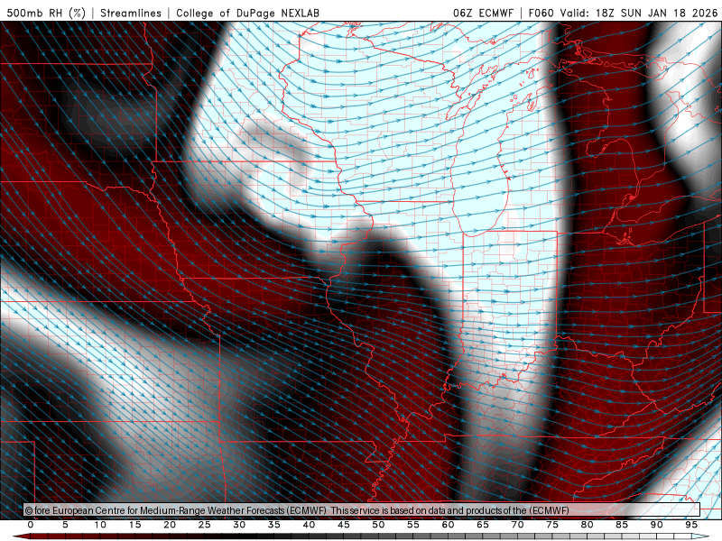Click the '5' label on the RH scale
Image resolution: width=722 pixels, height=541 pixels.
(65, 525)
